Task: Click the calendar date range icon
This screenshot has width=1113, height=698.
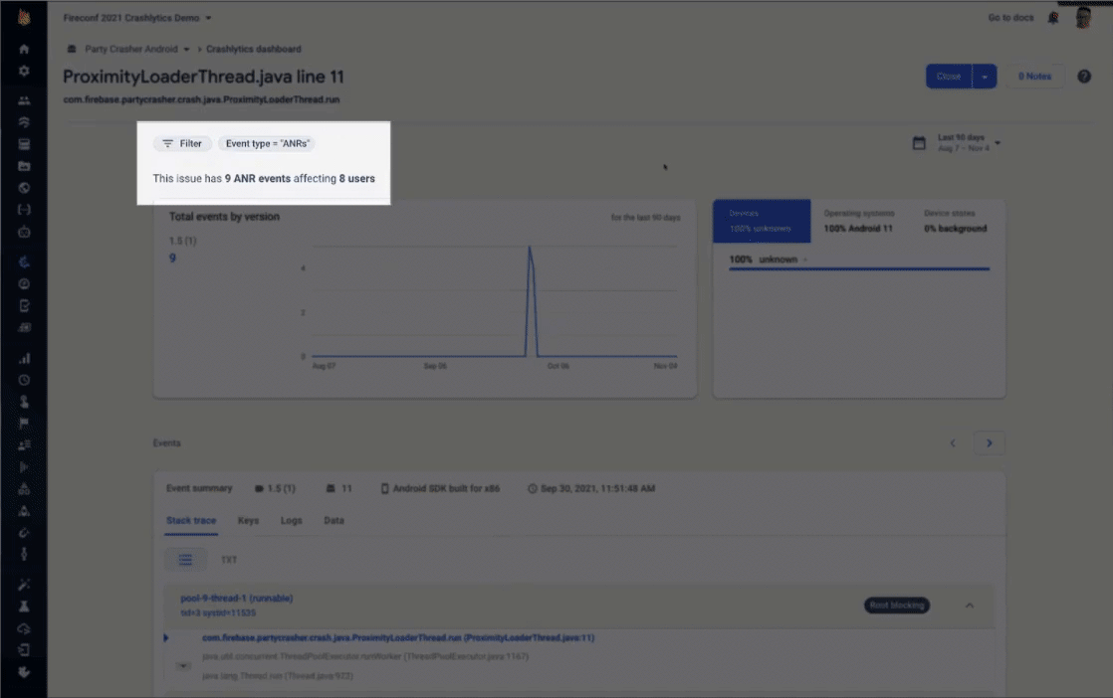Action: coord(919,143)
